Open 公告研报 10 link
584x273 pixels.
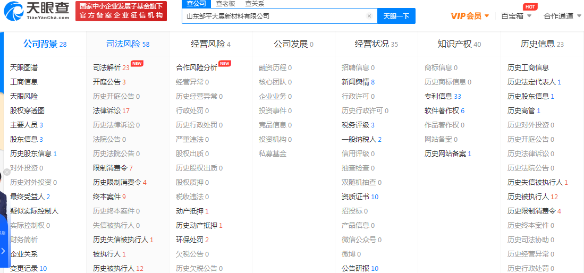point(360,269)
